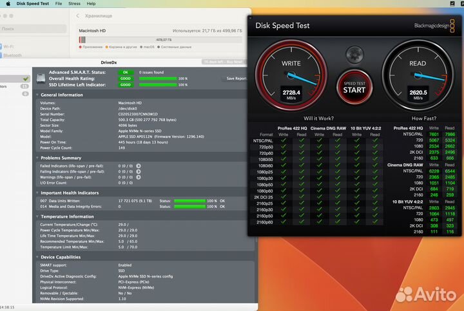Click the 2620.5 MB/s read readout
Viewport: 464px width, 311px height.
[x=418, y=94]
